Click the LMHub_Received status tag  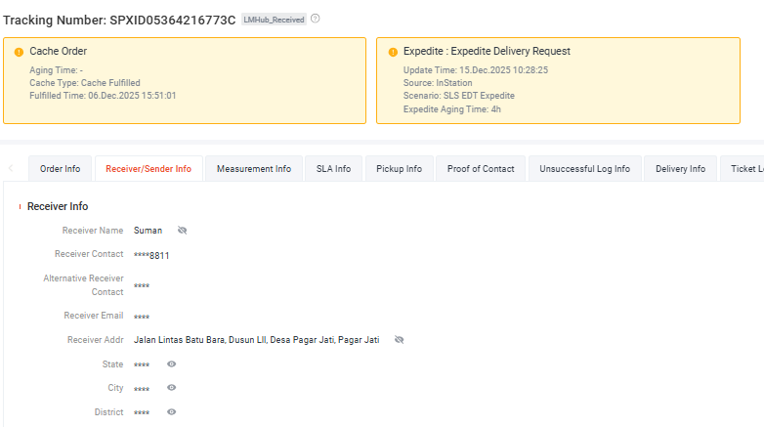click(274, 20)
